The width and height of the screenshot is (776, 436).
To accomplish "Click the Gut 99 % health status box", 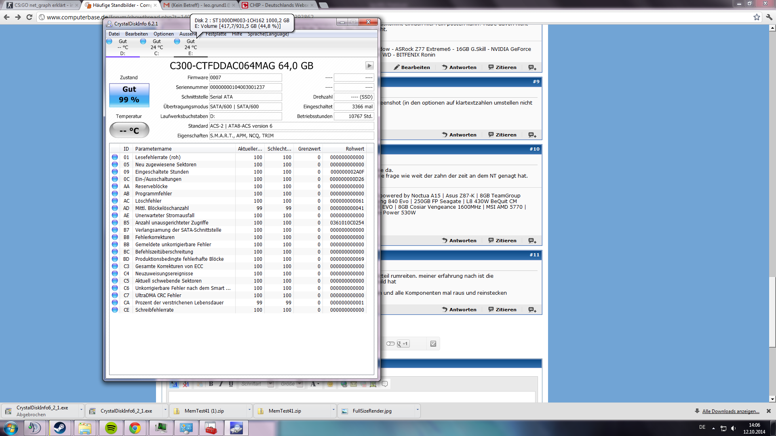I will click(x=129, y=95).
